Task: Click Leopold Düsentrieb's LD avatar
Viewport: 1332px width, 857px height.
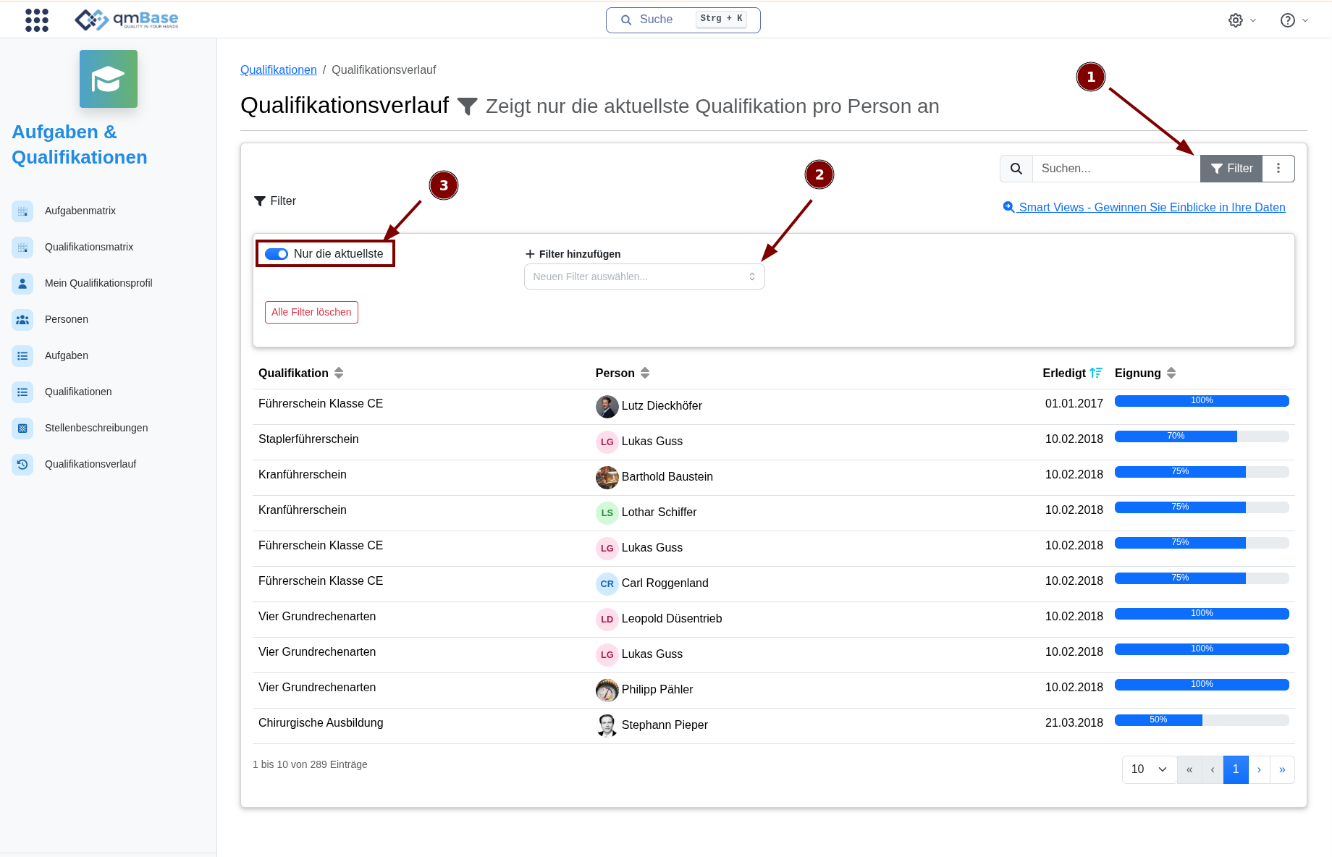Action: pyautogui.click(x=607, y=619)
